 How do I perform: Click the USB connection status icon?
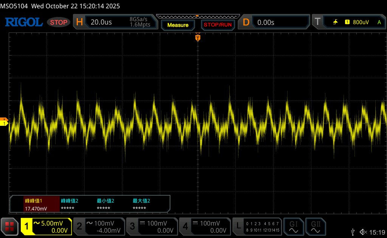(x=353, y=232)
